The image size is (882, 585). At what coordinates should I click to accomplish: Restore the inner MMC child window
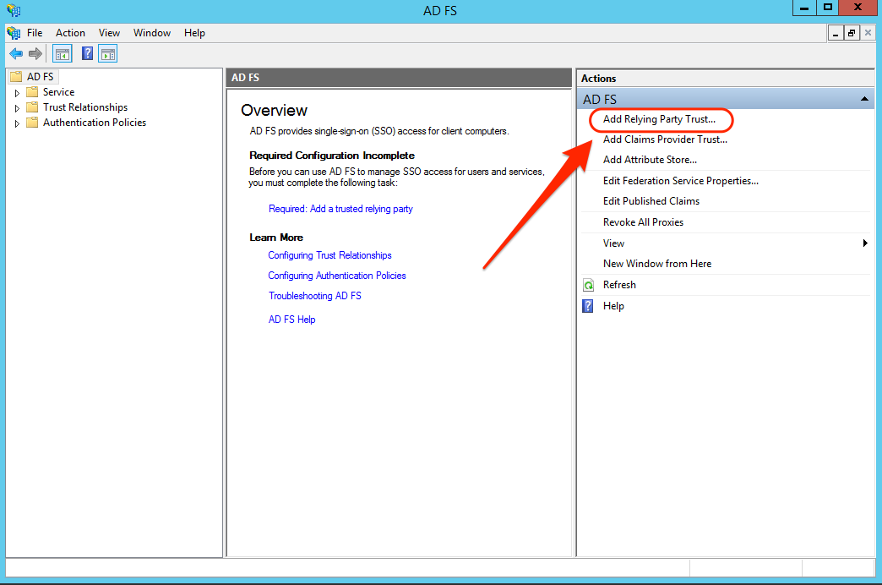point(851,33)
